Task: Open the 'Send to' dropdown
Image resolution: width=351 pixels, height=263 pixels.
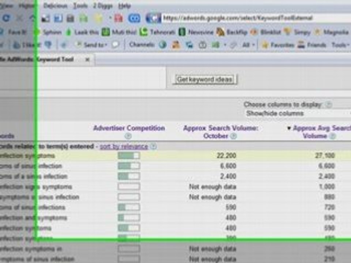Action: [x=91, y=45]
